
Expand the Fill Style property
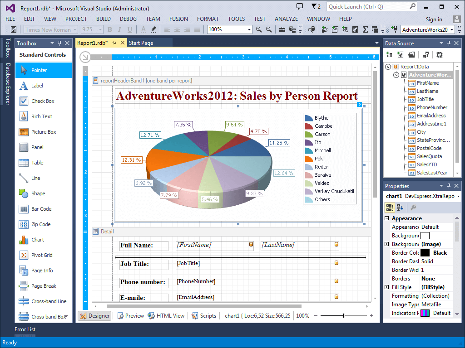[387, 287]
